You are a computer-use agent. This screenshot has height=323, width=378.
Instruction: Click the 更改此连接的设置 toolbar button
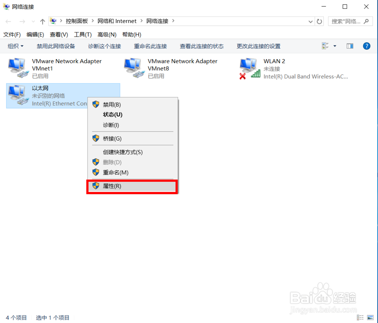(x=259, y=46)
